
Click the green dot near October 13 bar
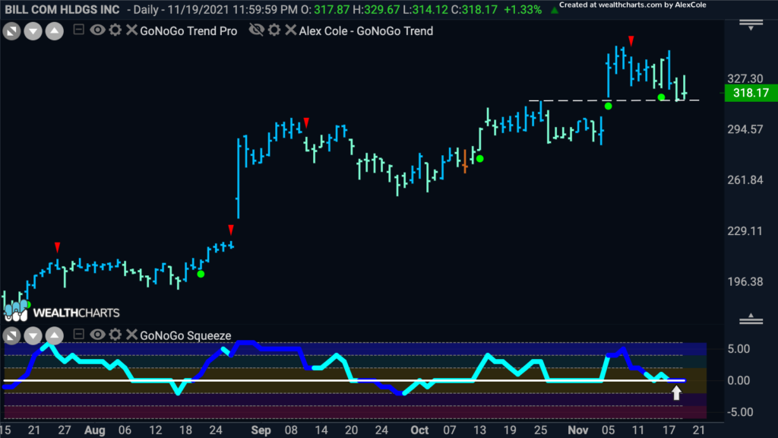tap(480, 159)
